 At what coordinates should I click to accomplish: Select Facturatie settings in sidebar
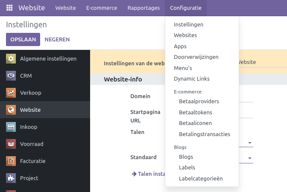coord(45,161)
